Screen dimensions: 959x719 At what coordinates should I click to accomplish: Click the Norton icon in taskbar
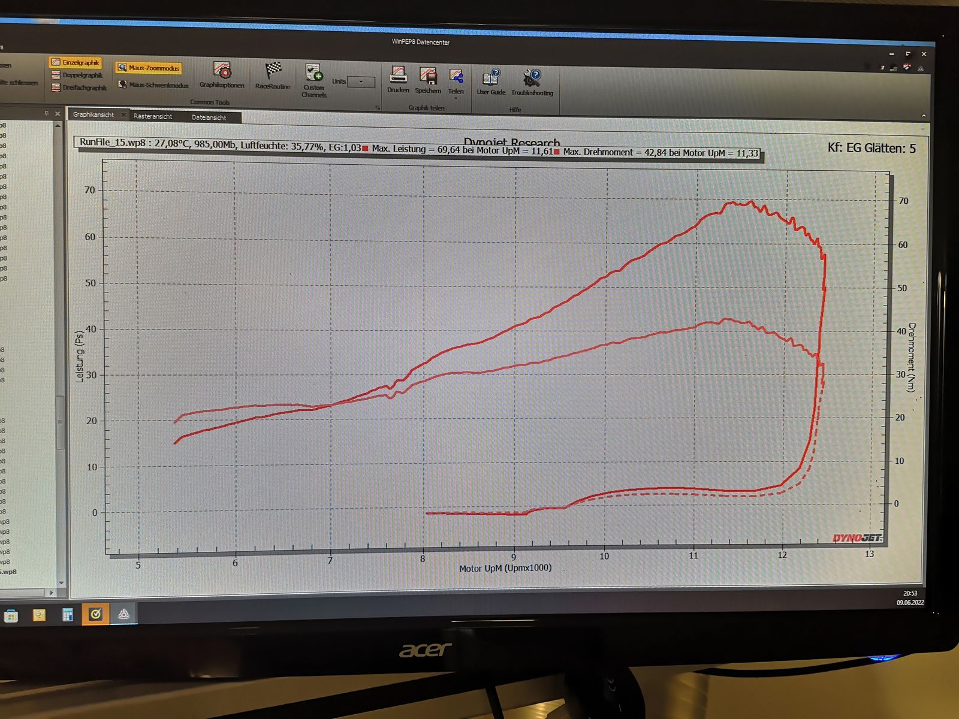tap(96, 614)
